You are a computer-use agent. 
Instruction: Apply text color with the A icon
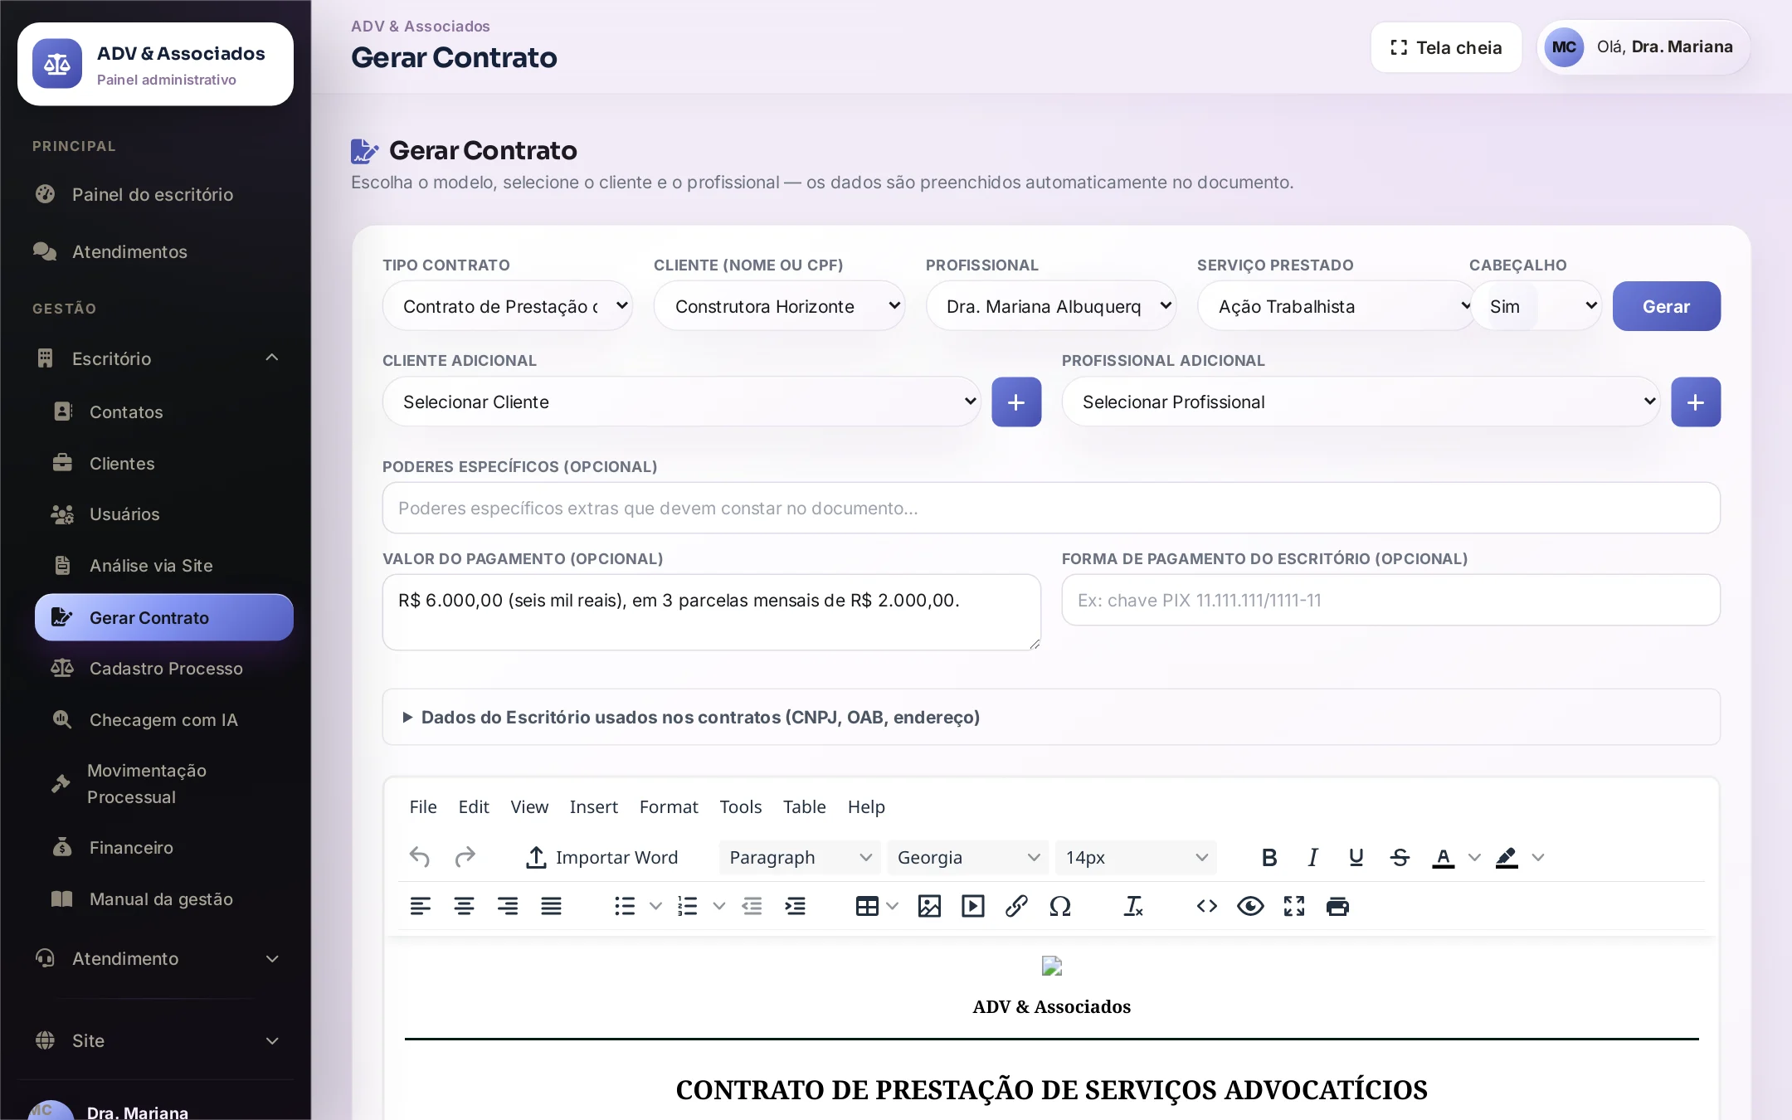click(x=1444, y=857)
